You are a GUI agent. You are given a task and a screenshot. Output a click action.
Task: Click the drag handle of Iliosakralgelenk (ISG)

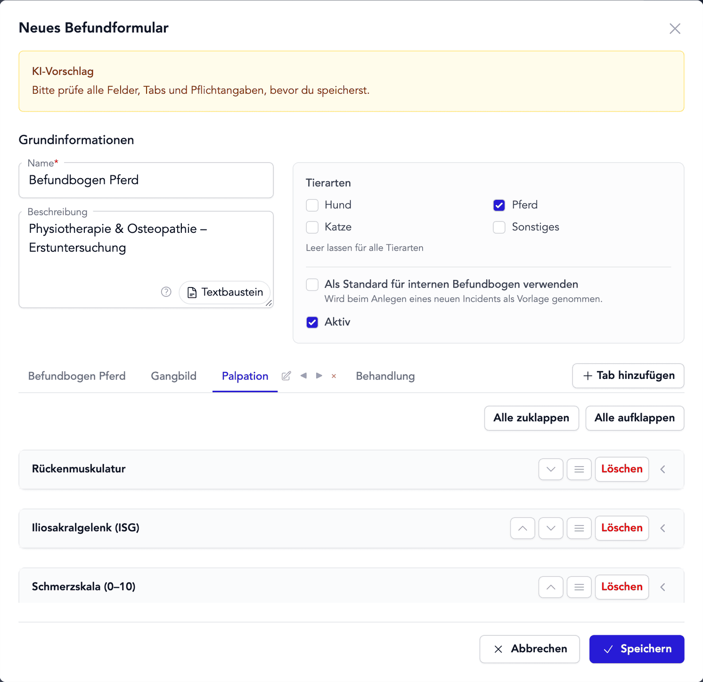(579, 528)
